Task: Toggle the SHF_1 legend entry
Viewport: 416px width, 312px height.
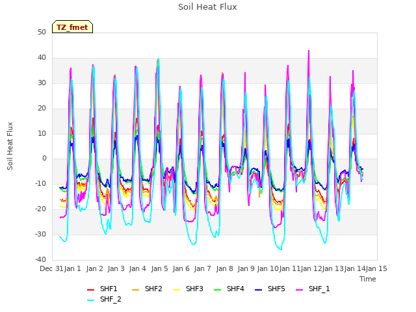Action: 313,289
